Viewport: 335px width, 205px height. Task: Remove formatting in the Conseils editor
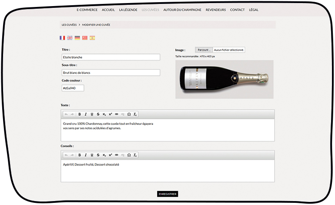click(135, 155)
